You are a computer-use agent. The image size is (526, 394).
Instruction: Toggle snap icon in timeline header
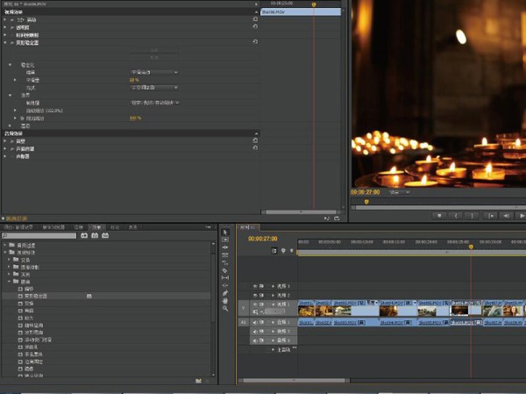[x=274, y=251]
